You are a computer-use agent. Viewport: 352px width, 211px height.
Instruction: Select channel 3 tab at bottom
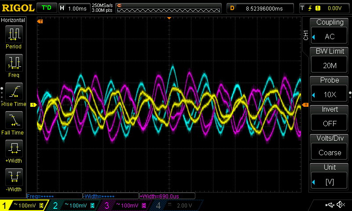point(125,205)
